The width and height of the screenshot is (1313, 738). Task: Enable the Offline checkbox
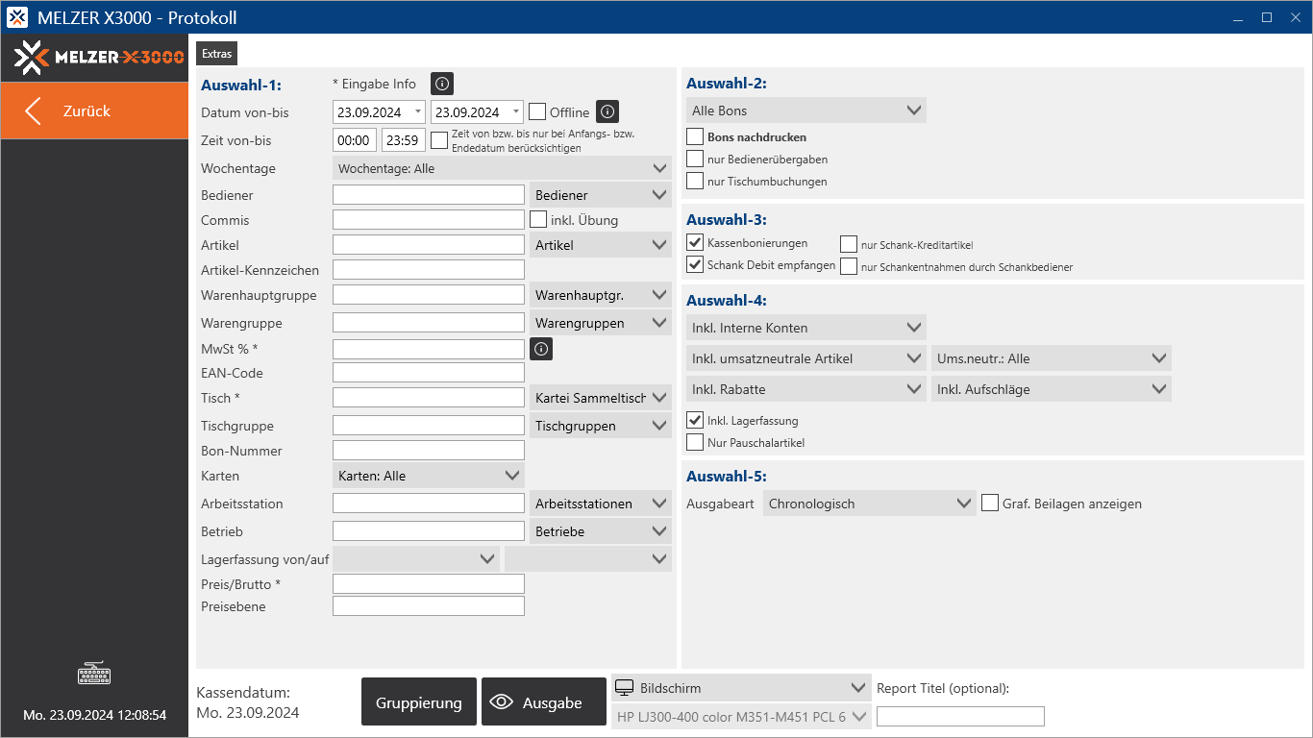[x=537, y=112]
